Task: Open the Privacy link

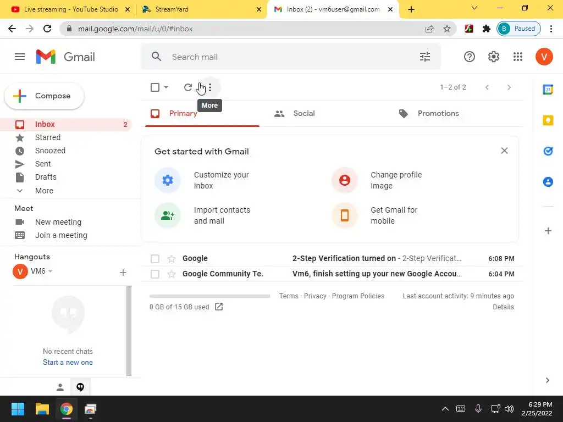Action: pyautogui.click(x=315, y=296)
